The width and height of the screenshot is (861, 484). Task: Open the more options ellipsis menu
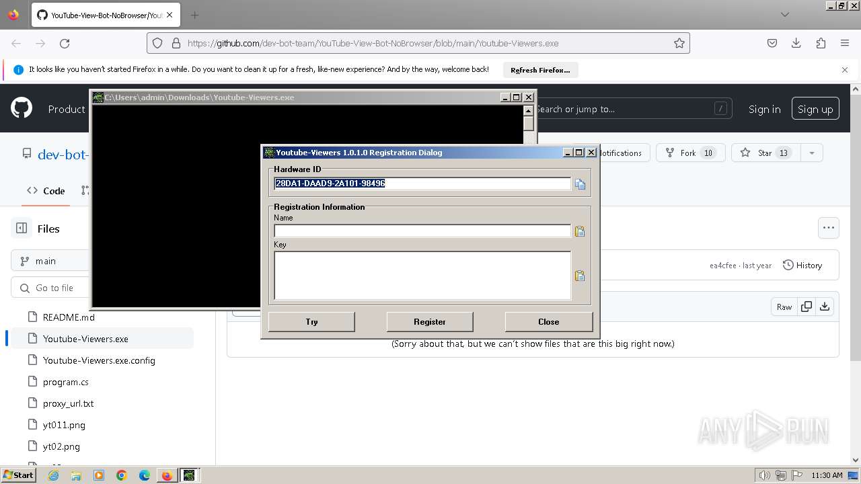click(x=829, y=228)
